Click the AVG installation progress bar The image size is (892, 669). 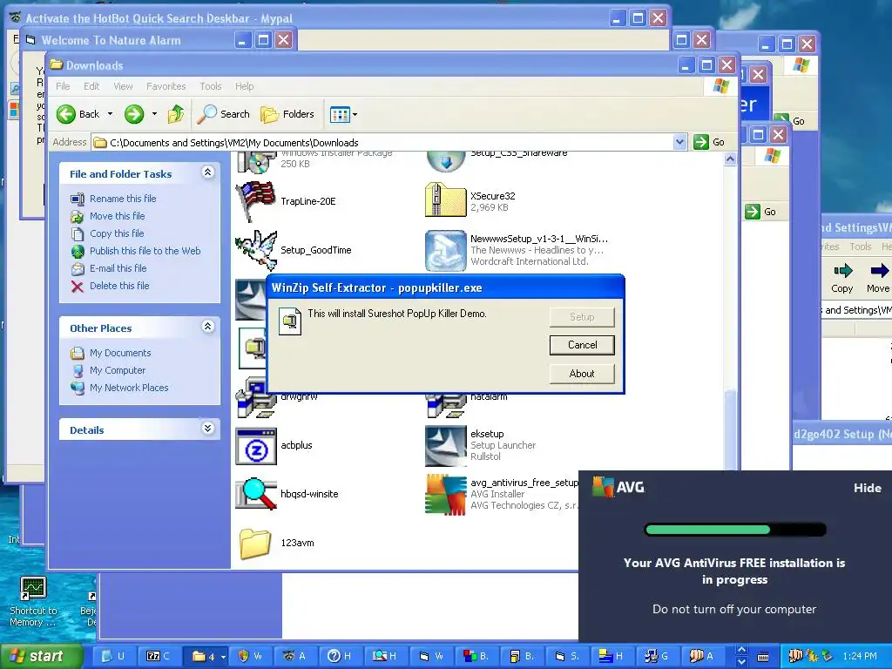pyautogui.click(x=735, y=530)
